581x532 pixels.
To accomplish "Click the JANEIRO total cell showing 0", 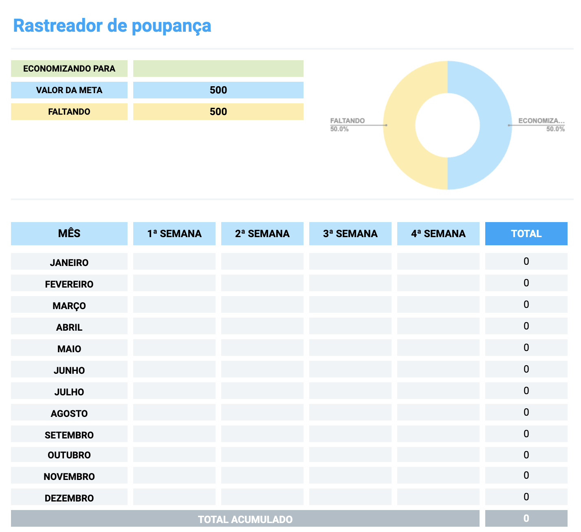I will 526,262.
